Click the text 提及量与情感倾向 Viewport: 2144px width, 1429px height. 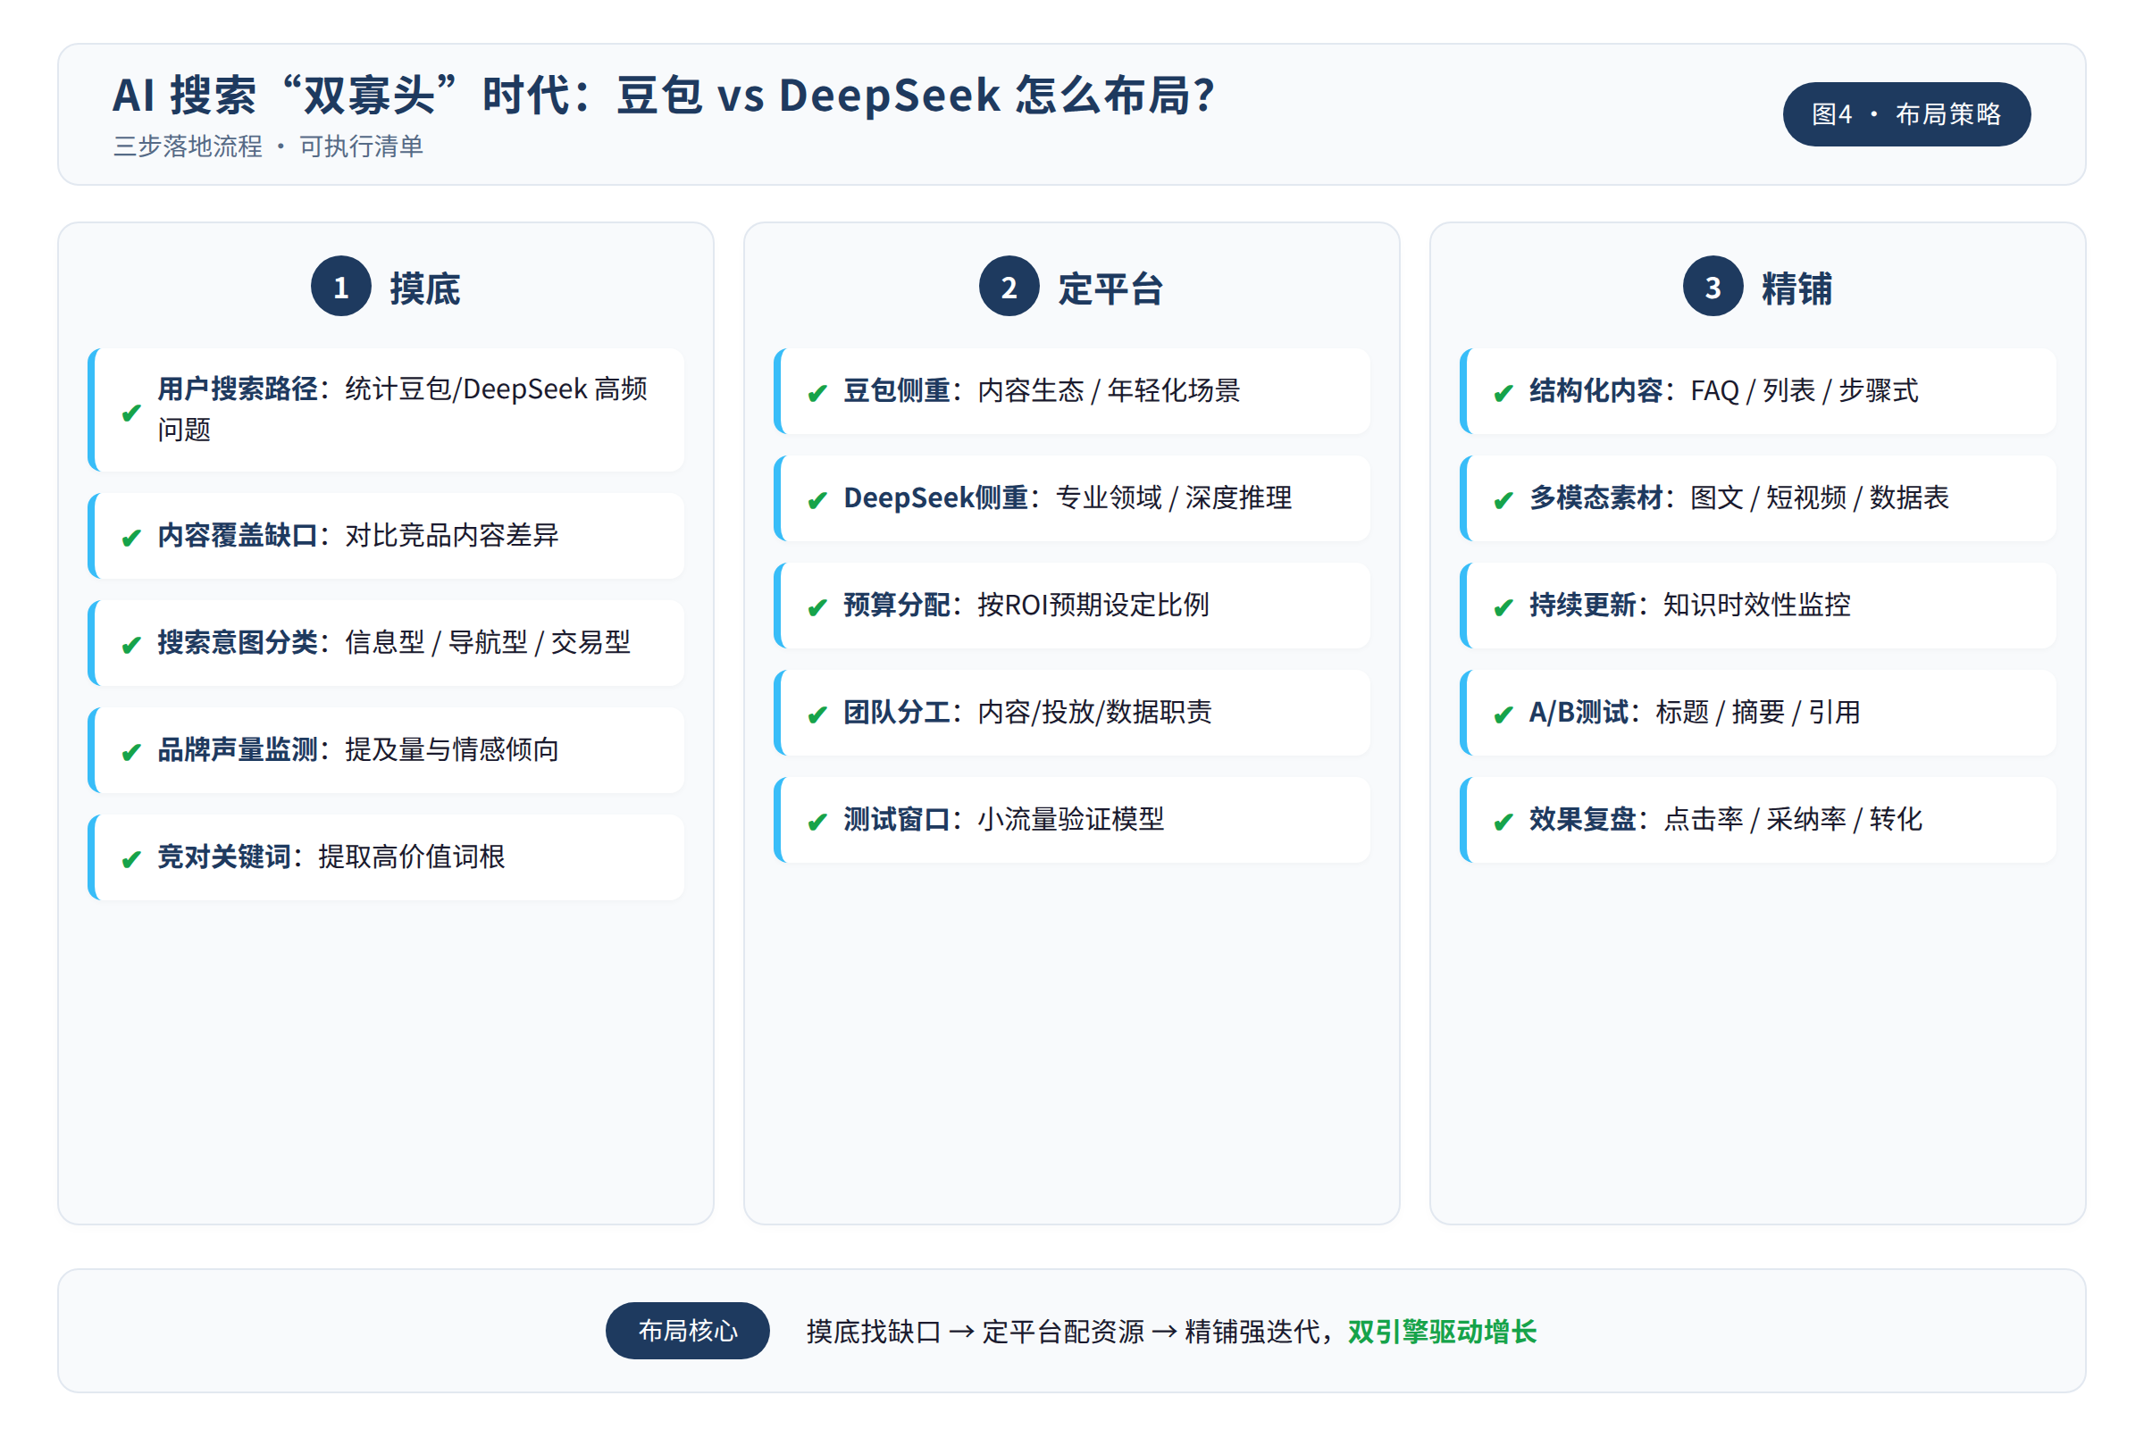[x=452, y=749]
